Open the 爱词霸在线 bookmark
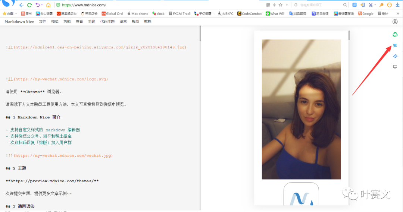The image size is (403, 212). click(344, 14)
